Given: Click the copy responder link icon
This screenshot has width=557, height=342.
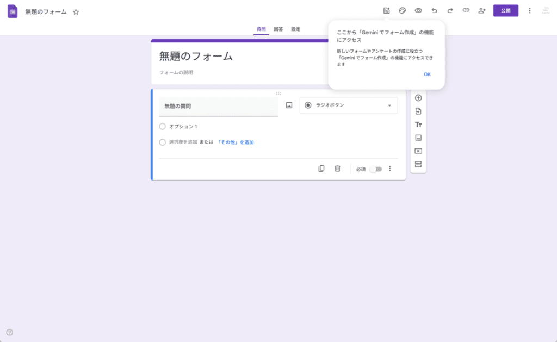Looking at the screenshot, I should pyautogui.click(x=466, y=10).
